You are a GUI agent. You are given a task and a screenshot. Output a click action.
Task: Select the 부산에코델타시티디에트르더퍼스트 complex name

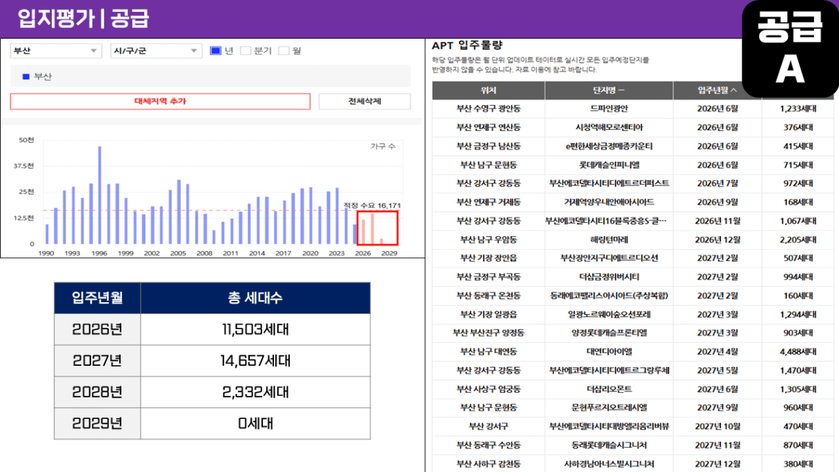pyautogui.click(x=609, y=184)
